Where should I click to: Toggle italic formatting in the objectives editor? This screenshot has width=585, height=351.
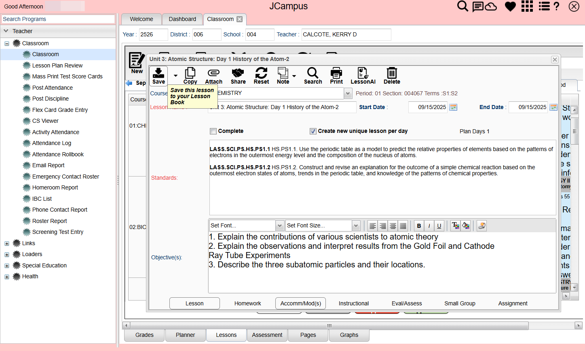tap(429, 226)
